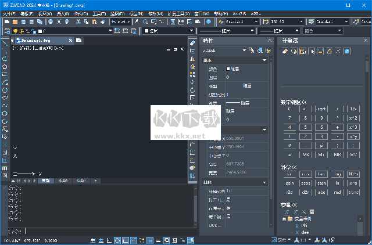Open the object selection dropdown in properties
This screenshot has width=372, height=245.
click(244, 51)
